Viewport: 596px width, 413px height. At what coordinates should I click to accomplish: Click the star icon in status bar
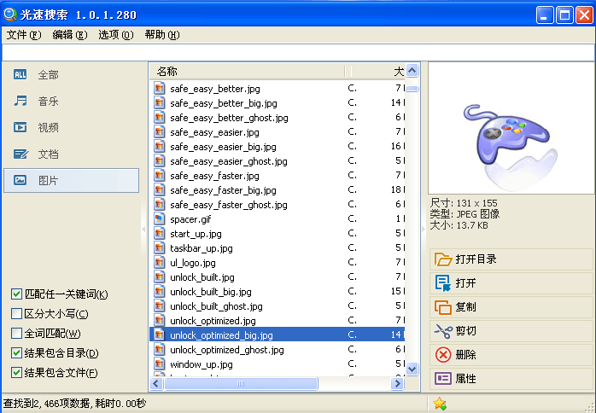[x=440, y=404]
